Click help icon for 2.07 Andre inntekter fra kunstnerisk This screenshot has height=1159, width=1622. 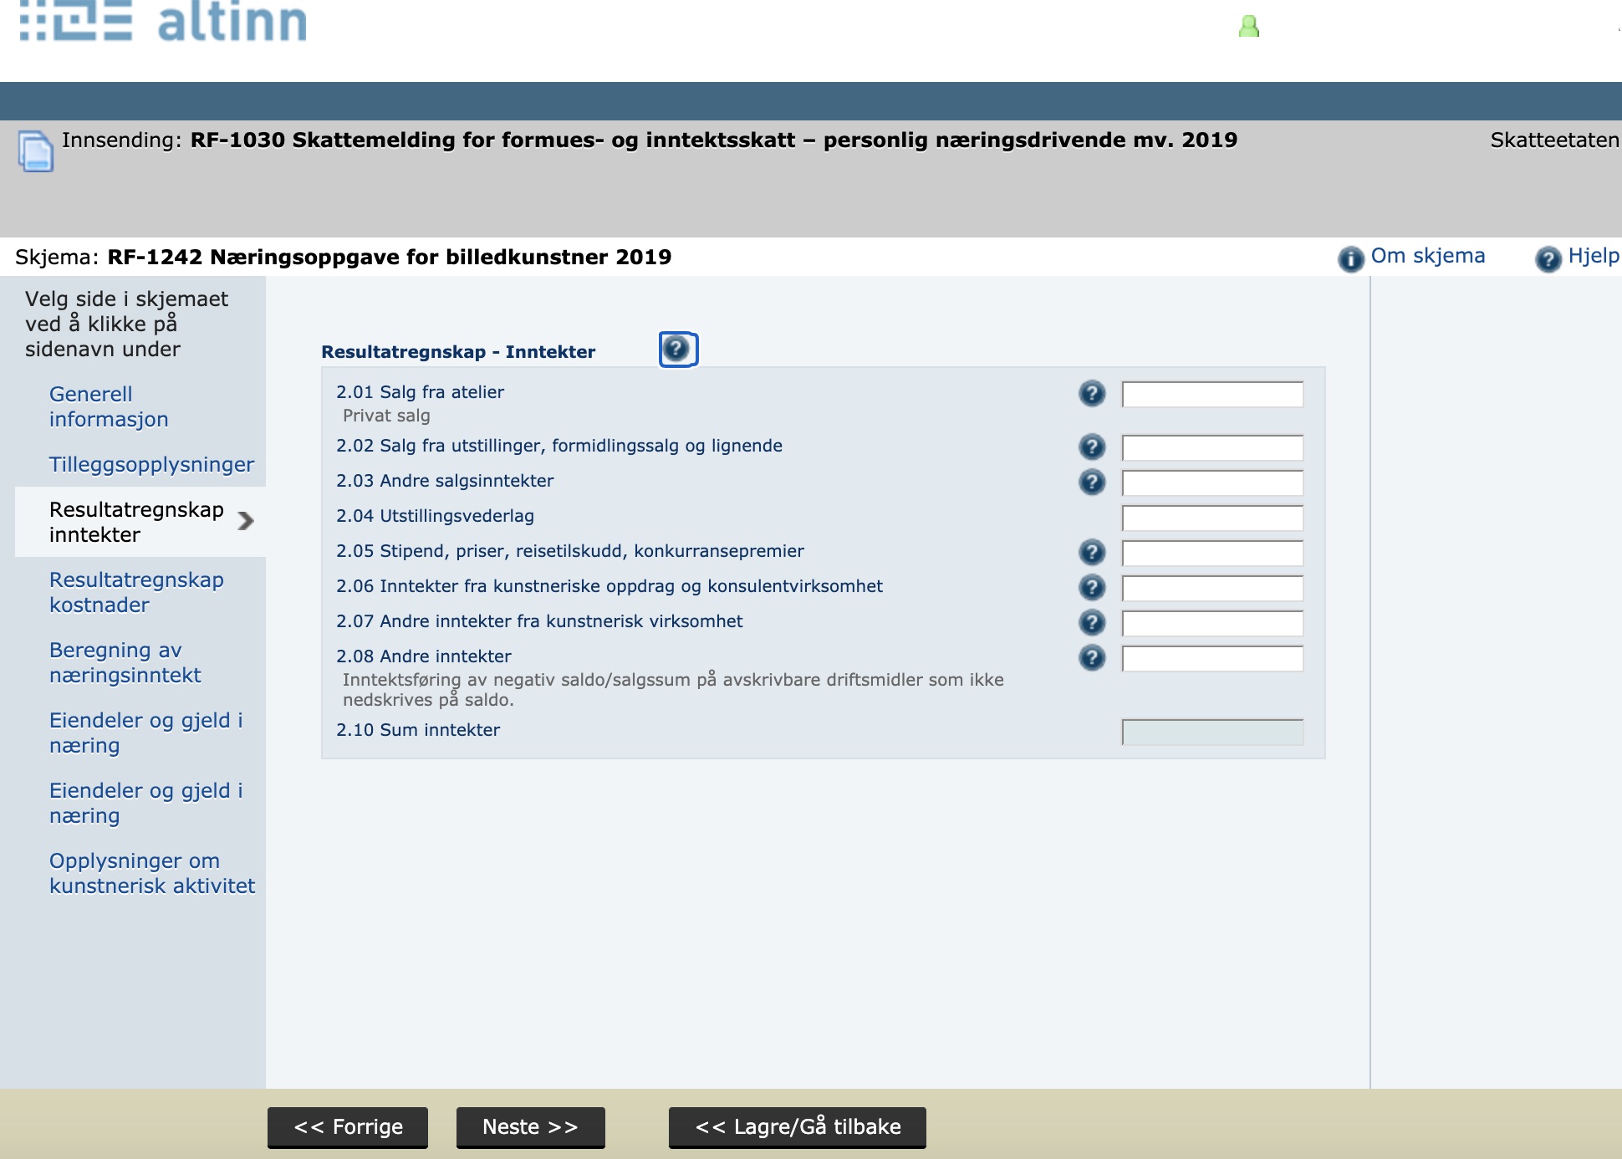(1091, 622)
